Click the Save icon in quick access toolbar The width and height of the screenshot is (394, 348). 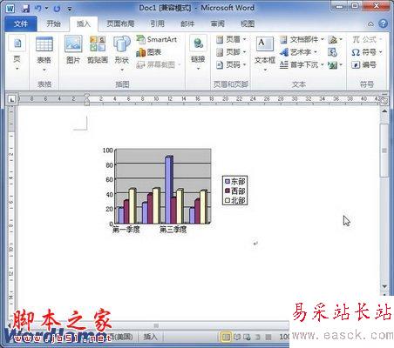pos(26,8)
